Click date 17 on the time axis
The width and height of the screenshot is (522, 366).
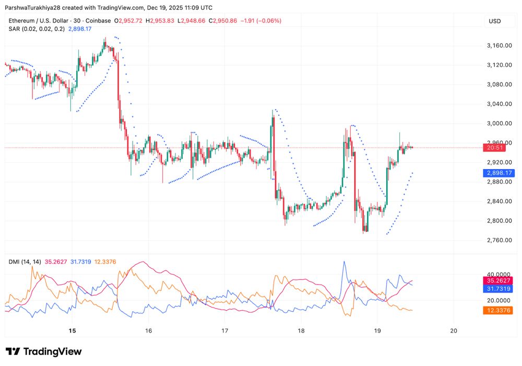[x=225, y=331]
